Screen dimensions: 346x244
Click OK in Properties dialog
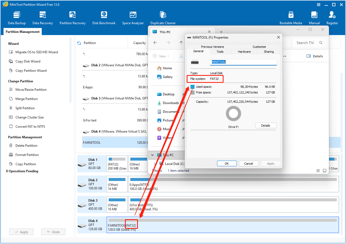227,164
